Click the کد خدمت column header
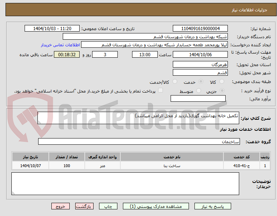The image size is (277, 216). pos(241,157)
